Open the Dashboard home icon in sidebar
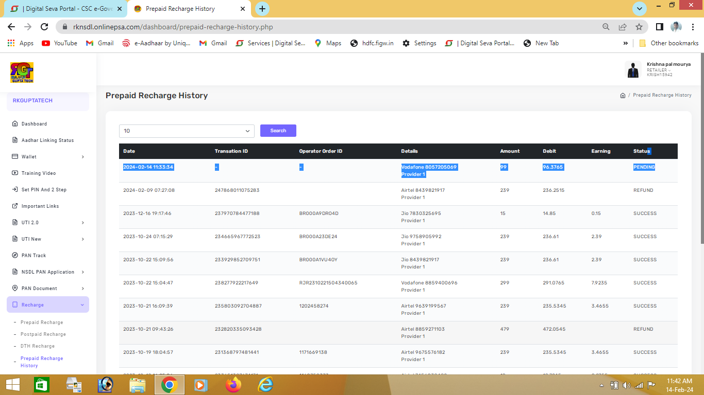 point(15,124)
